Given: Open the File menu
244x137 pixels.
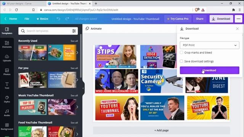Looking at the screenshot, I should 27,19.
